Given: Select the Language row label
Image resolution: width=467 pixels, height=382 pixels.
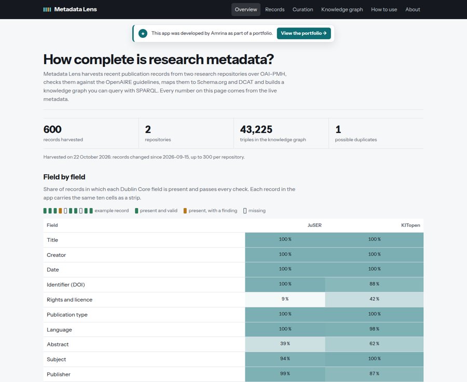Looking at the screenshot, I should [59, 330].
